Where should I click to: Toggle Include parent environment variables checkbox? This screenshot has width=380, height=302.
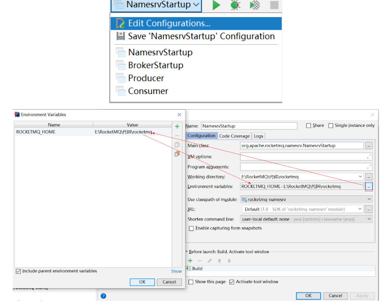click(18, 271)
